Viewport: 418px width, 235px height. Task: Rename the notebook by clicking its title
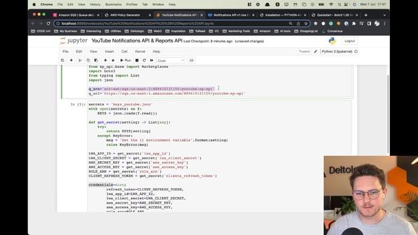pos(137,40)
